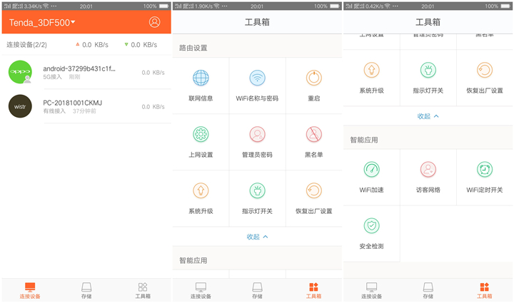This screenshot has width=514, height=303.
Task: Collapse list via 收起 in right screen
Action: pyautogui.click(x=428, y=116)
